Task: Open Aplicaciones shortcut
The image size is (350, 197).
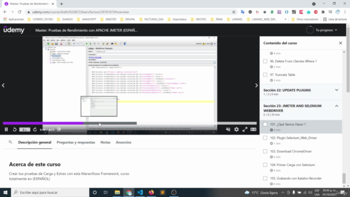Action: click(x=14, y=19)
